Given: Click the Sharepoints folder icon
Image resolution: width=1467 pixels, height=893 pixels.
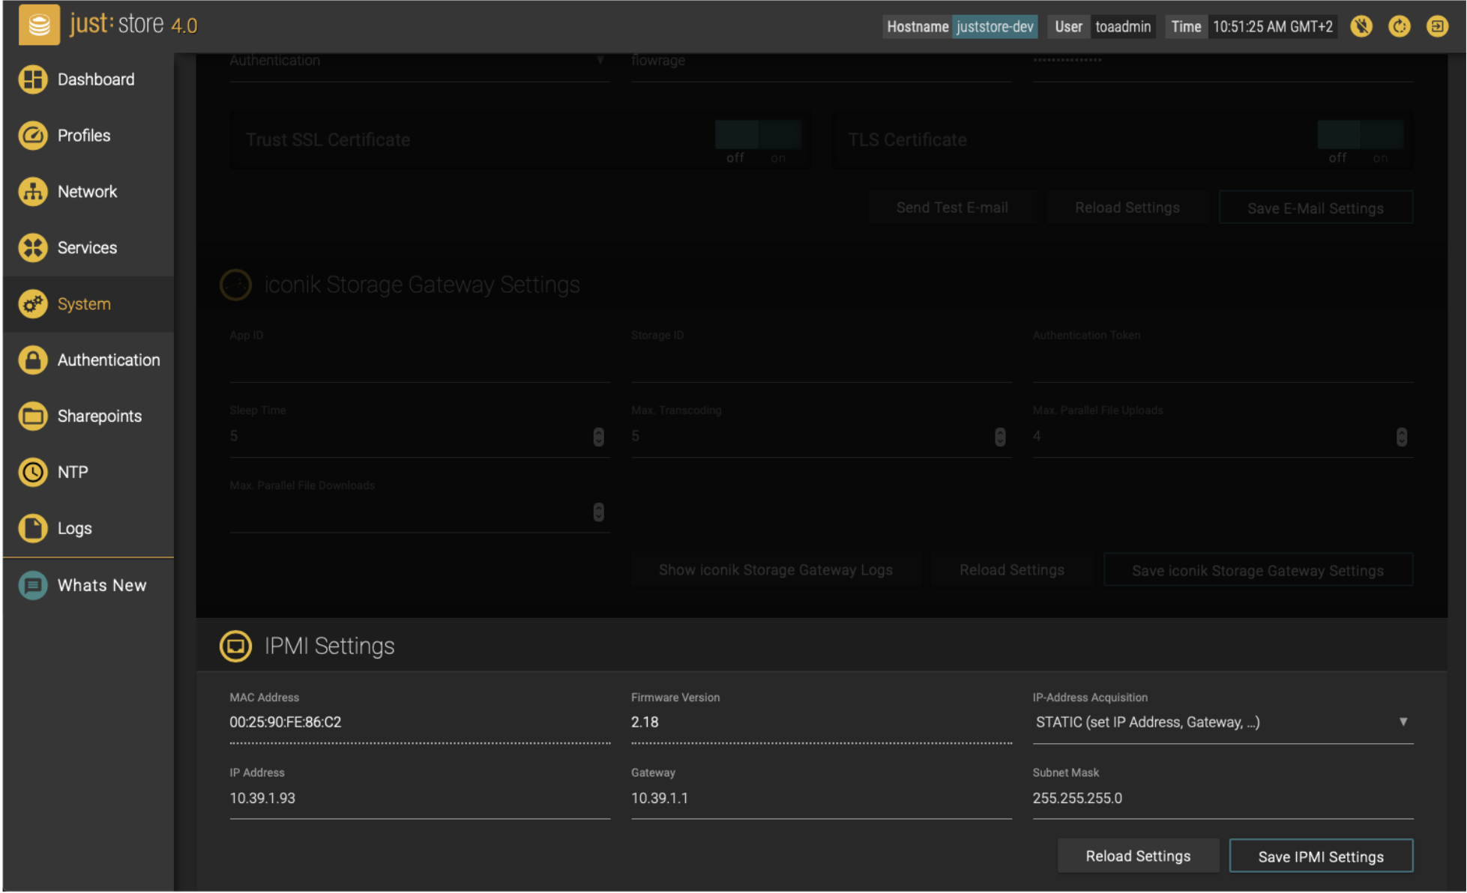Looking at the screenshot, I should [33, 417].
